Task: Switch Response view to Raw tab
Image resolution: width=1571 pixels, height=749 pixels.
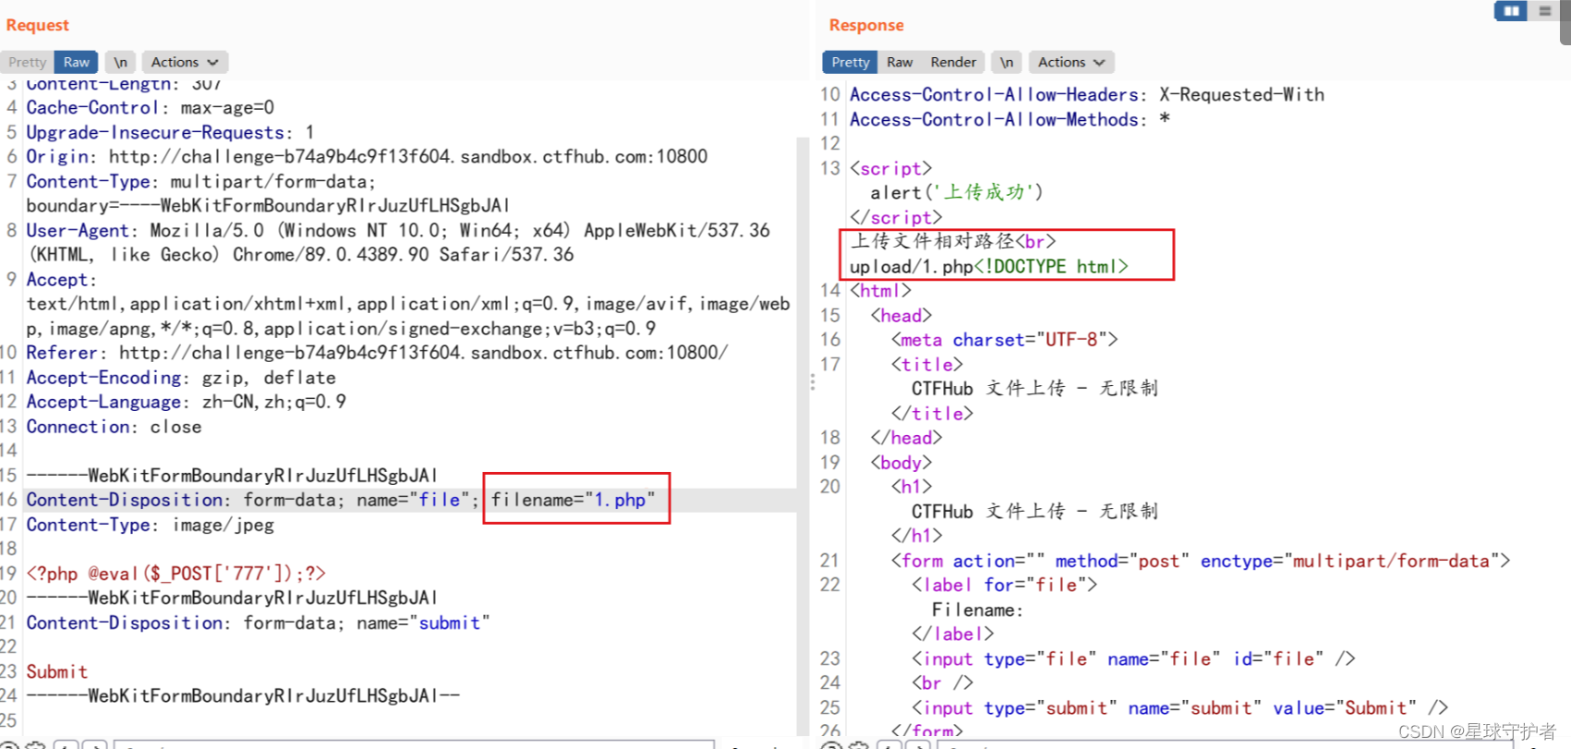Action: (x=900, y=62)
